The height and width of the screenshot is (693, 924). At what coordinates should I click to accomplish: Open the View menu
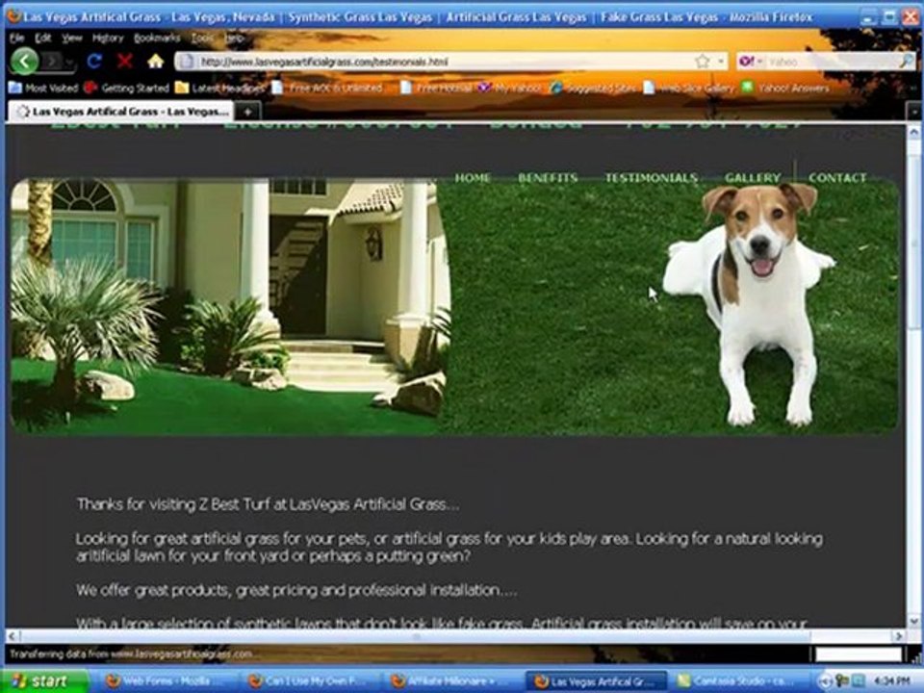72,38
